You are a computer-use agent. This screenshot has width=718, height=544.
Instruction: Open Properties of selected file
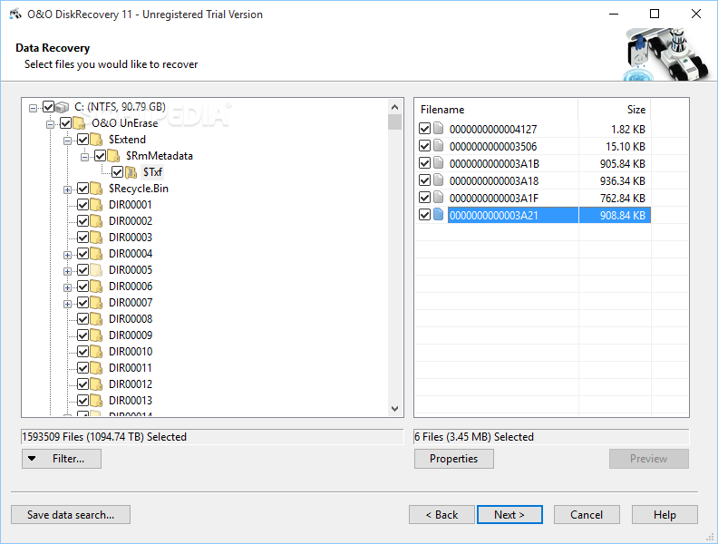[454, 459]
